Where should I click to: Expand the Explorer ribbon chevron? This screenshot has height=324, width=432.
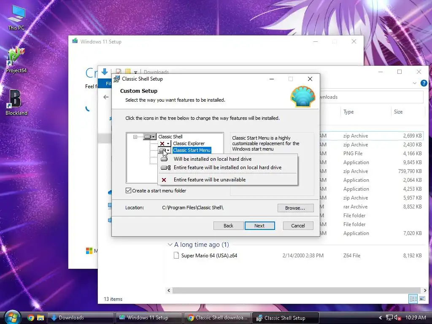[x=414, y=83]
